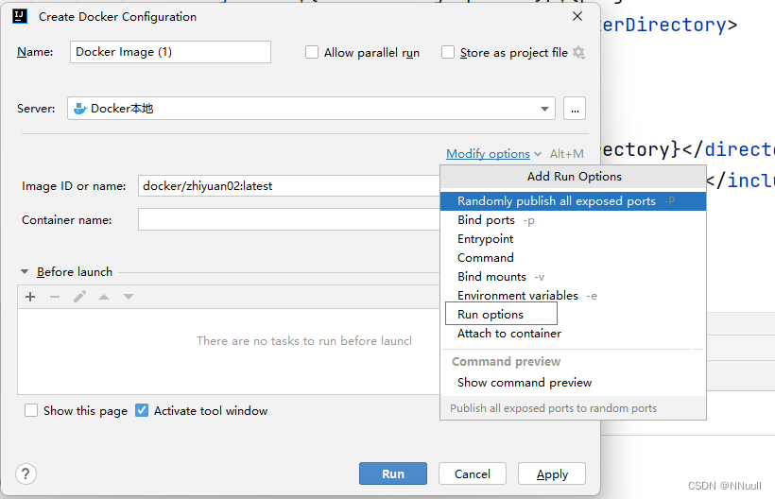Screen dimensions: 775x499
Task: Click Show command preview entry
Action: pos(573,383)
